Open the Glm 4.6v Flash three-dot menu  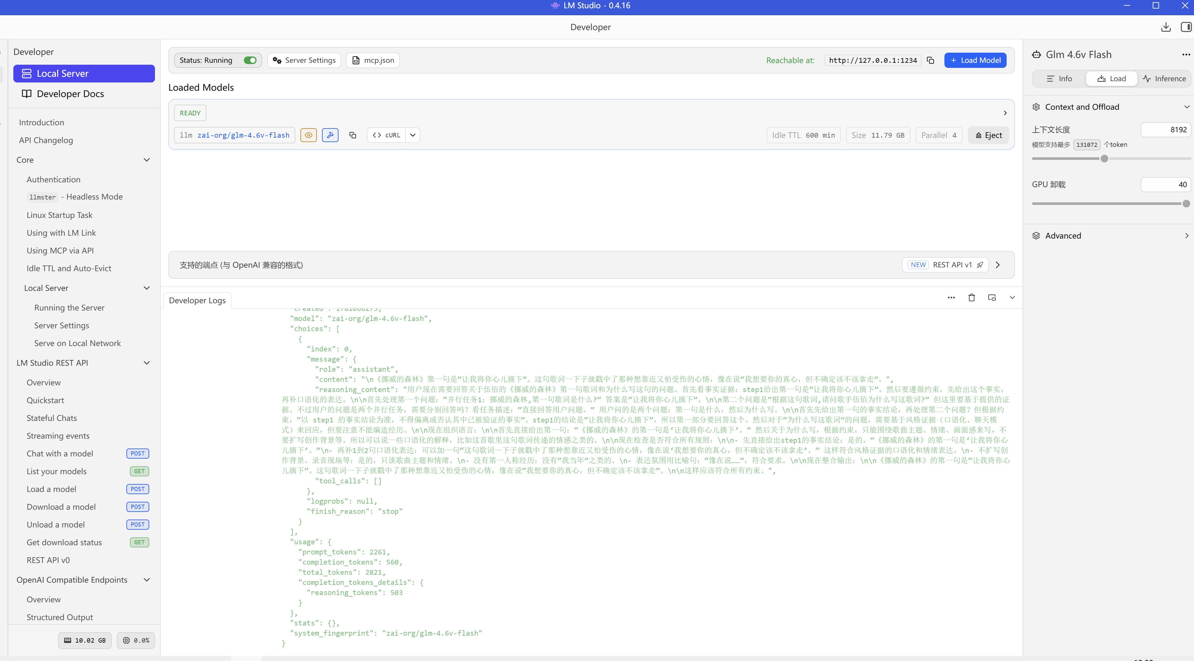click(1186, 55)
